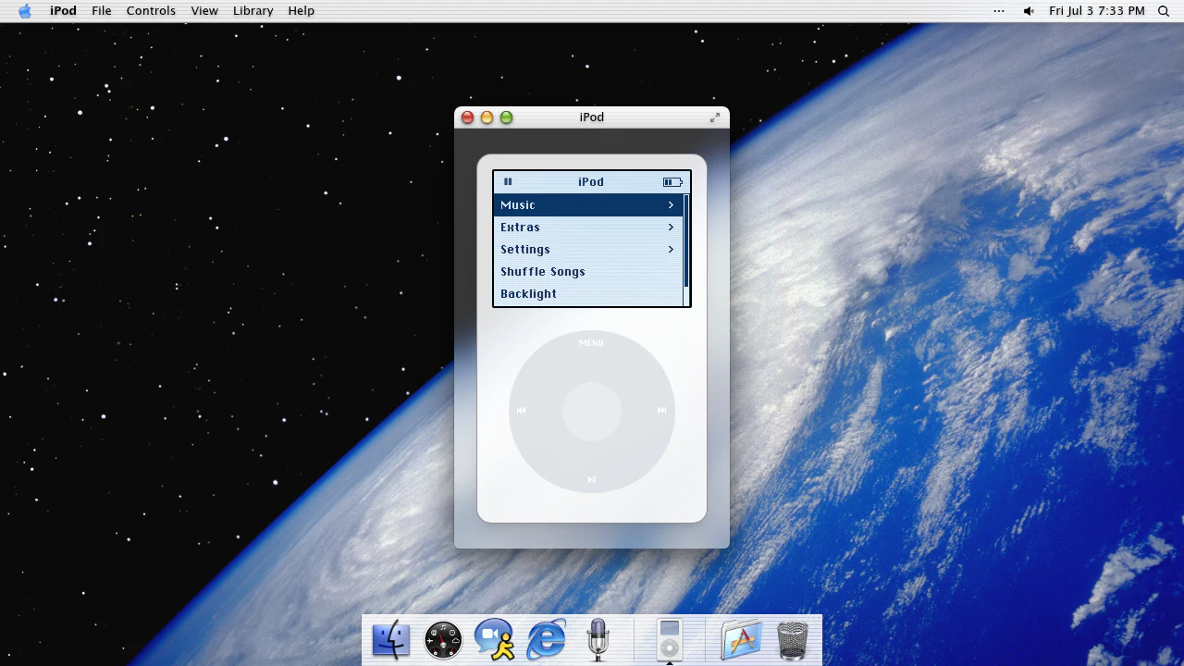
Task: Select Shuffle Songs on the iPod
Action: point(588,271)
